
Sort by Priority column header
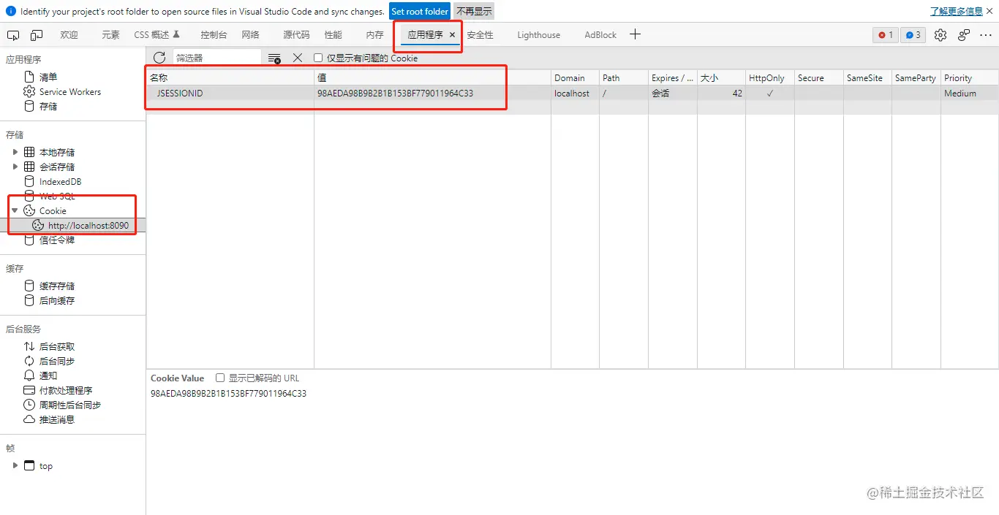pos(970,77)
